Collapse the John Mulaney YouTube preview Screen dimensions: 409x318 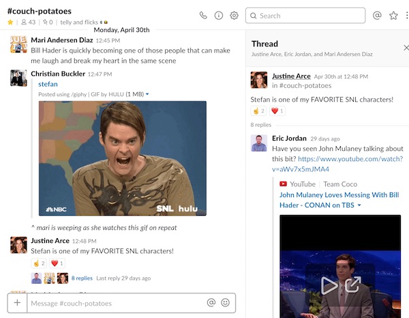[x=359, y=205]
